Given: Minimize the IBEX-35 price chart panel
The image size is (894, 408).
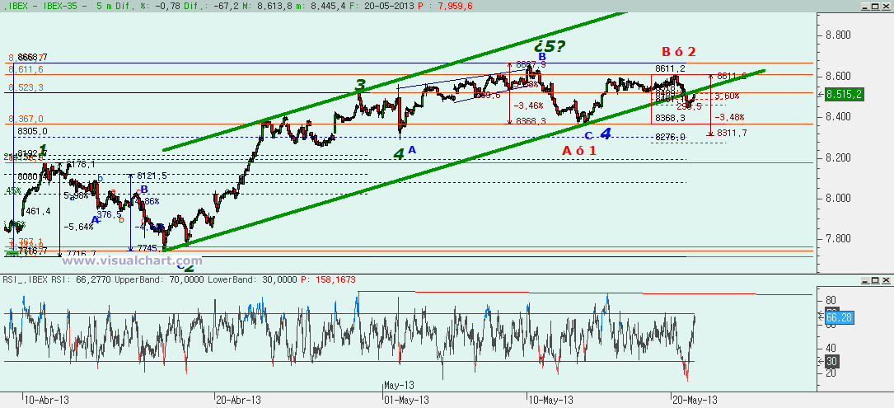Looking at the screenshot, I should click(x=865, y=5).
